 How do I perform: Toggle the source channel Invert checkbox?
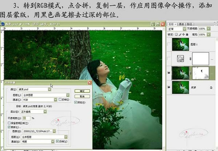pos(60,100)
